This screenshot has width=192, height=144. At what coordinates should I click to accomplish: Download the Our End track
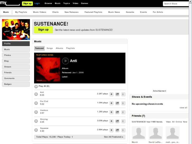click(123, 103)
